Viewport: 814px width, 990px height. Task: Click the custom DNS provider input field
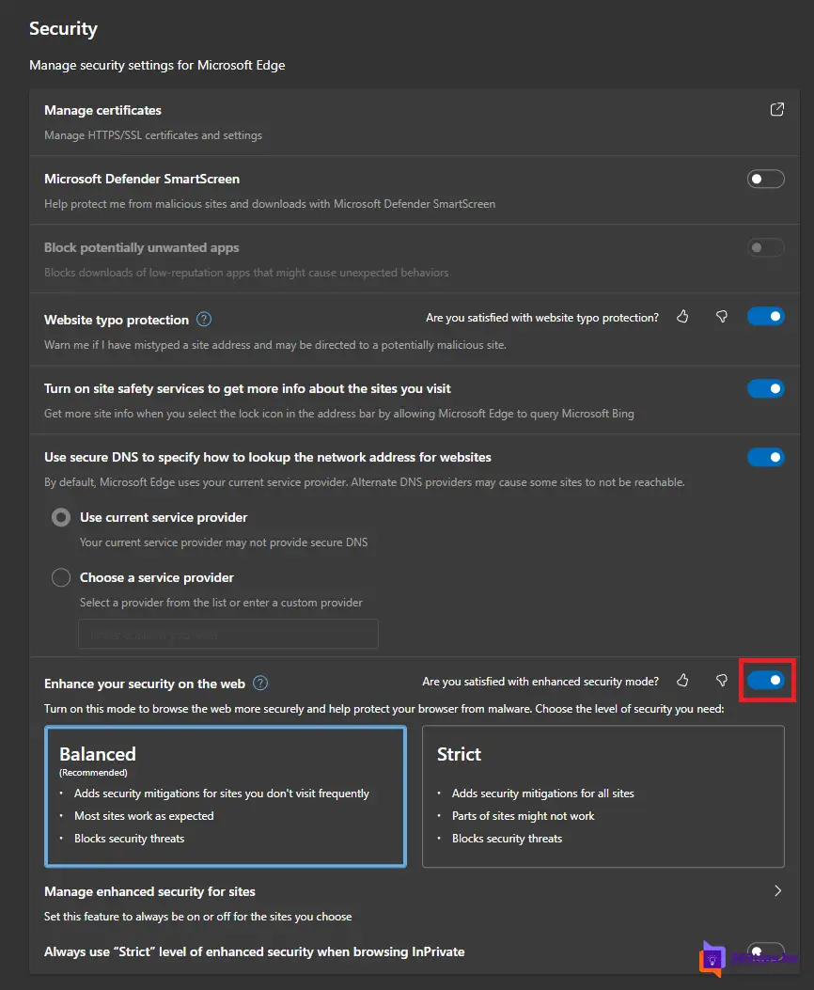[227, 634]
